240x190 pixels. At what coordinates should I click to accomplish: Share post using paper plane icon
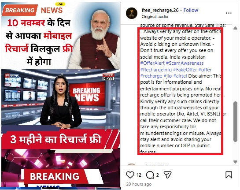coord(168,175)
